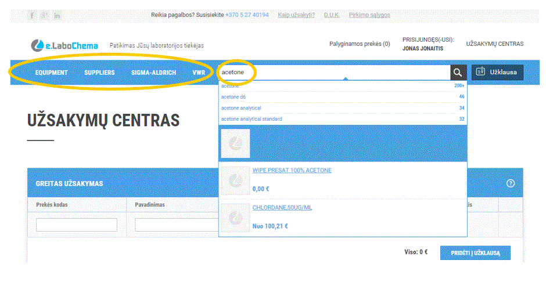The image size is (546, 285).
Task: Open the Užklausa inquiry button
Action: (497, 72)
